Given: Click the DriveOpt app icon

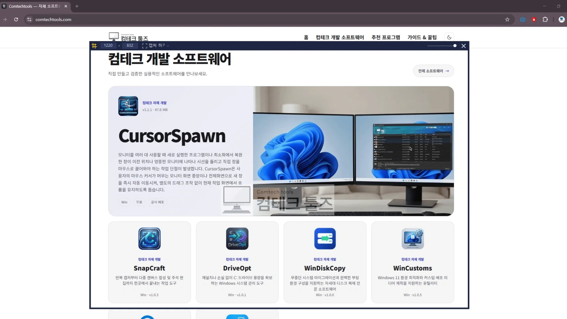Looking at the screenshot, I should click(x=237, y=239).
